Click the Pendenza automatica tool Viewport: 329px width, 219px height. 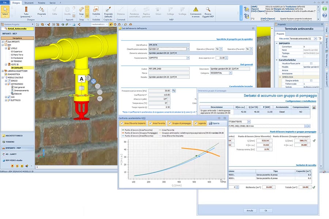[134, 12]
